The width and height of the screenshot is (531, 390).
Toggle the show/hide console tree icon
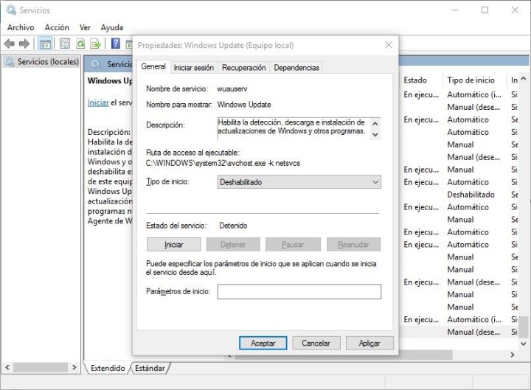(x=45, y=43)
